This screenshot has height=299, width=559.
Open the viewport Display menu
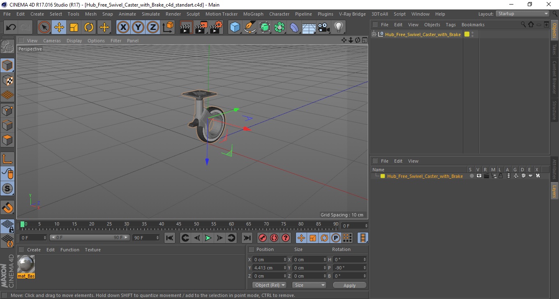point(74,41)
